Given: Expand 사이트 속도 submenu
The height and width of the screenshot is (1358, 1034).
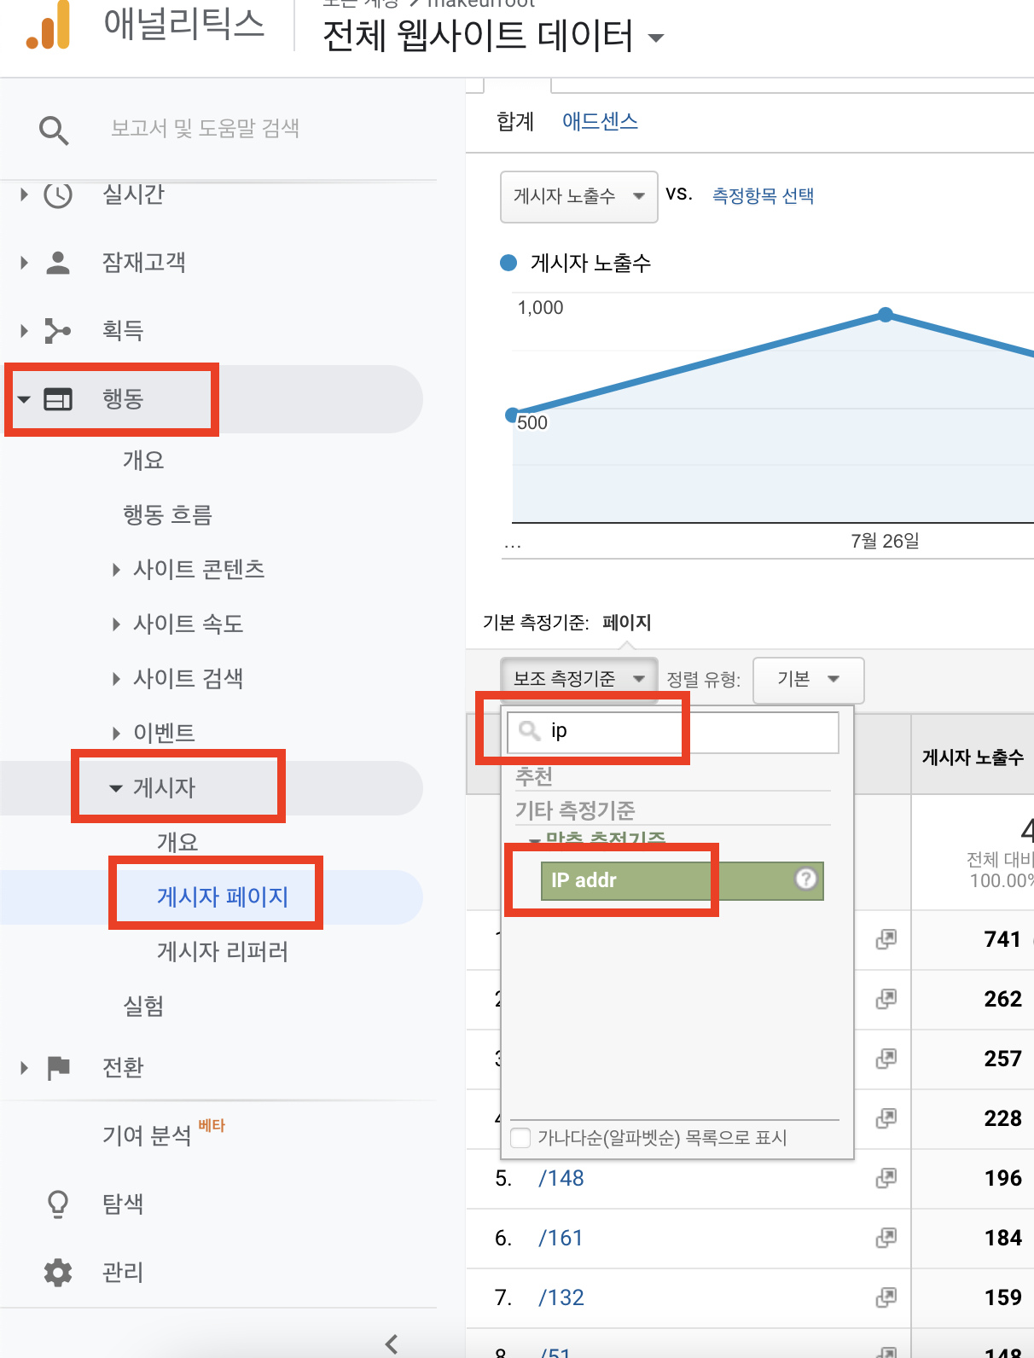Looking at the screenshot, I should [x=116, y=624].
